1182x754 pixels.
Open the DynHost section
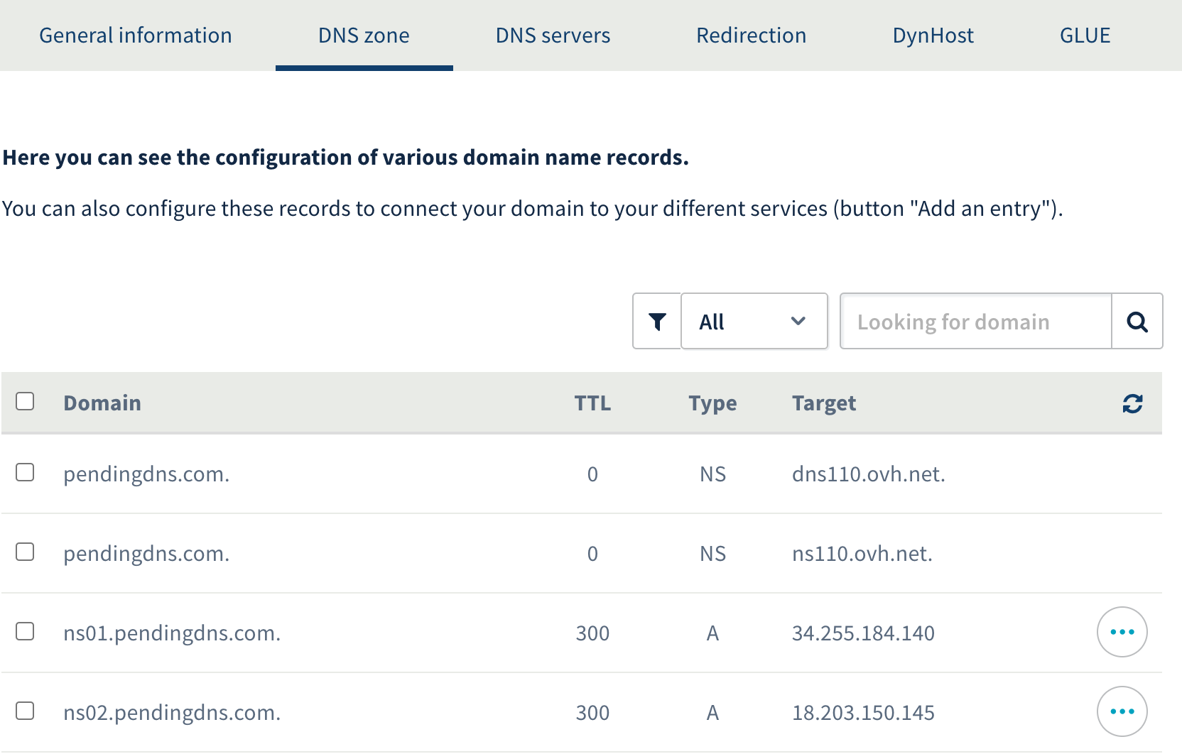(933, 35)
